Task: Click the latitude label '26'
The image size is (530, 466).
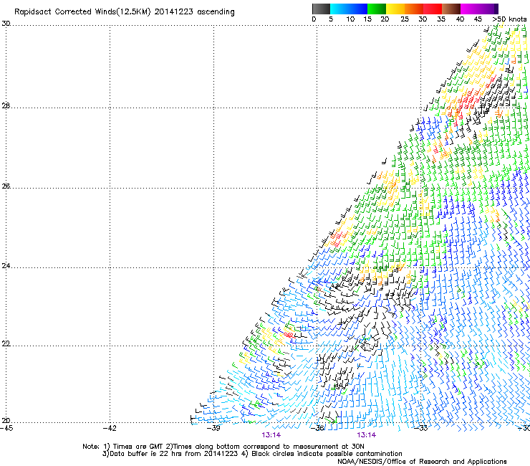Action: pyautogui.click(x=6, y=186)
